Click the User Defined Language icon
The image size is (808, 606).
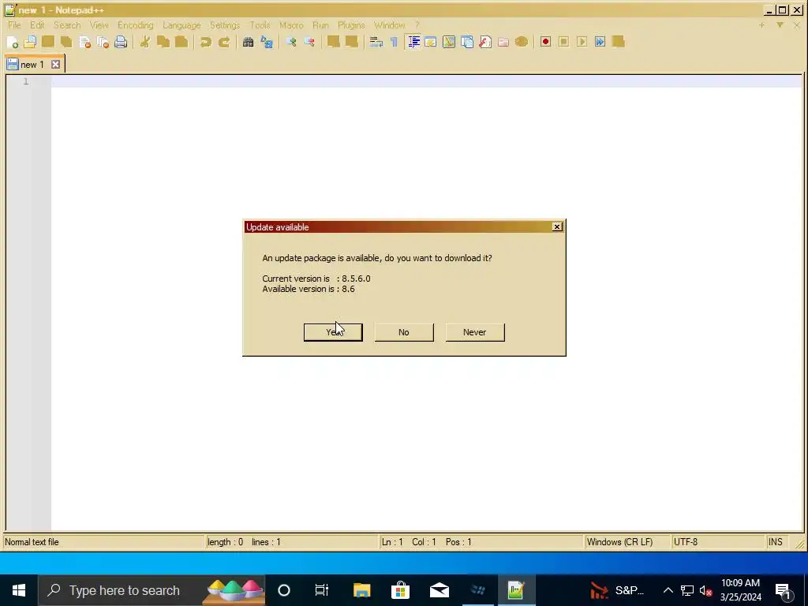tap(431, 43)
